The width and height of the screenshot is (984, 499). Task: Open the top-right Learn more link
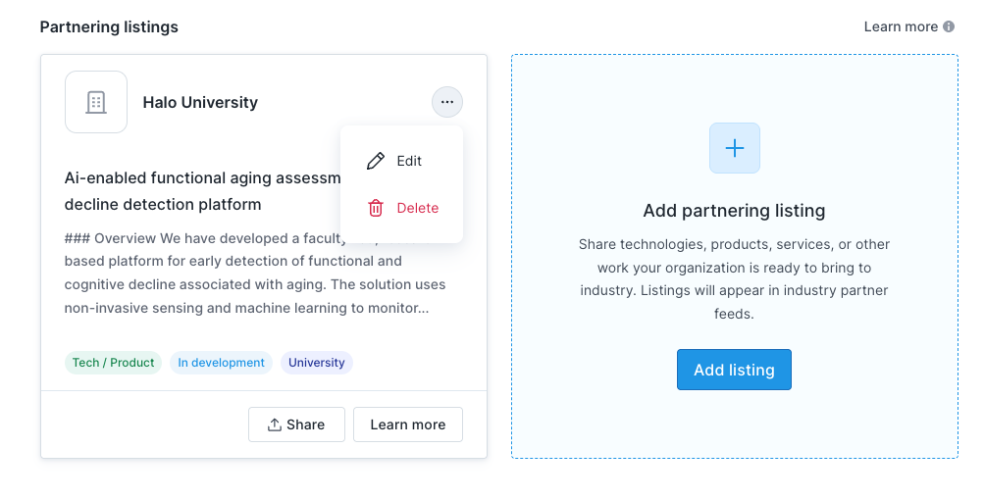pyautogui.click(x=901, y=26)
